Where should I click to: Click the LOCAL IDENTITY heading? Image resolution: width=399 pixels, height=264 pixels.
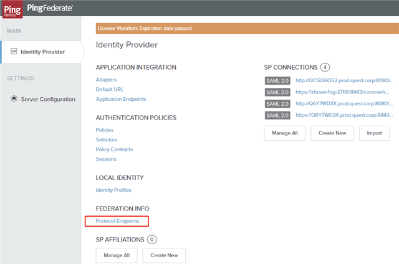[120, 178]
